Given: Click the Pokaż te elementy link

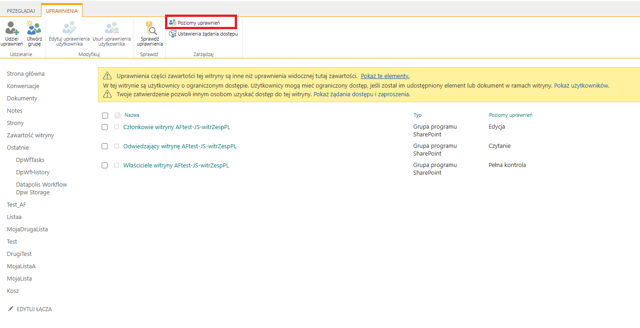Looking at the screenshot, I should [385, 76].
